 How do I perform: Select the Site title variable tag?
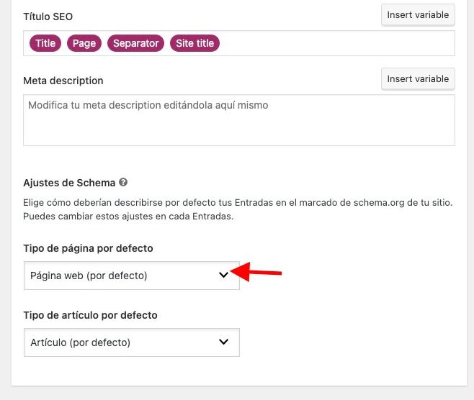tap(195, 43)
